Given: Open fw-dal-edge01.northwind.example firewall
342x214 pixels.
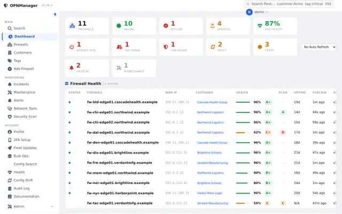Looking at the screenshot, I should [119, 132].
